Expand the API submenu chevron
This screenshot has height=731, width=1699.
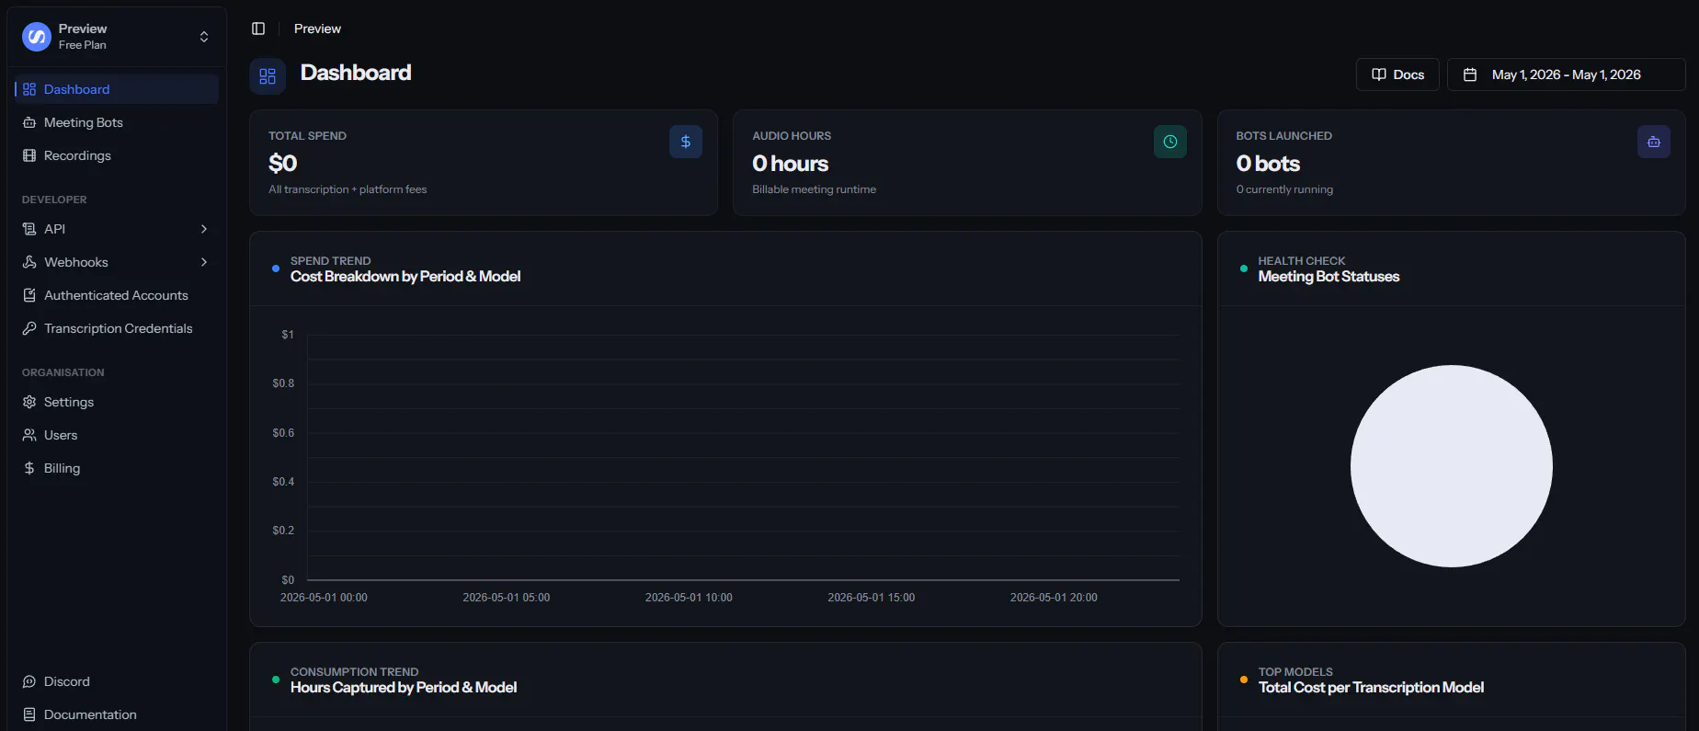tap(204, 229)
